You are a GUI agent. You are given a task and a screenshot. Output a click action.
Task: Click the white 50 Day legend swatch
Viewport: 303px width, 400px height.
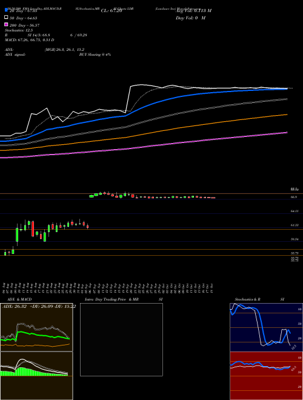coord(6,17)
